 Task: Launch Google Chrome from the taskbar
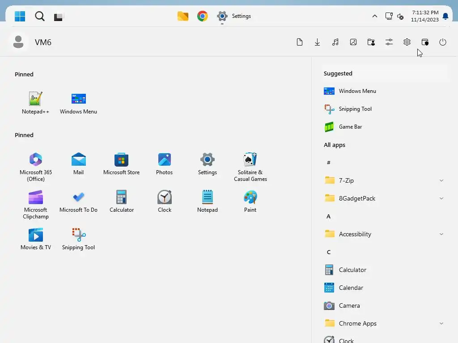coord(203,16)
